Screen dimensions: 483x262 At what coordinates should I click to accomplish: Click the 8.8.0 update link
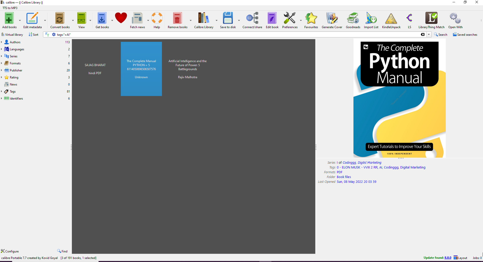click(448, 258)
